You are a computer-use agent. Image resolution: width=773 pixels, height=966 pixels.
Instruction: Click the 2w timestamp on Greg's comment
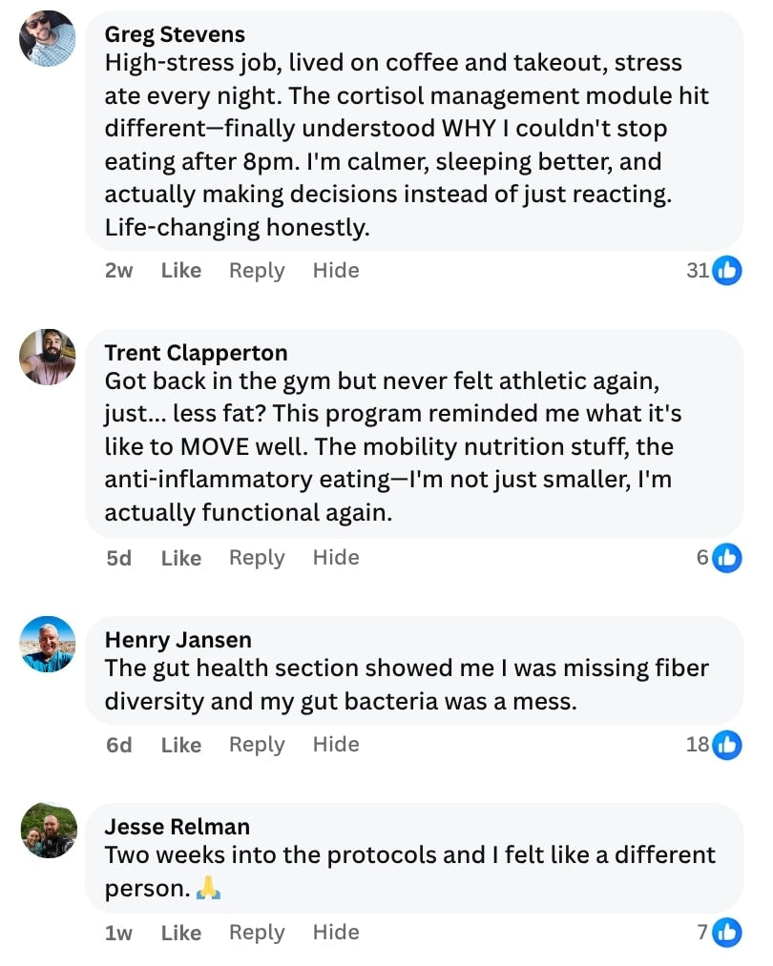(x=118, y=271)
